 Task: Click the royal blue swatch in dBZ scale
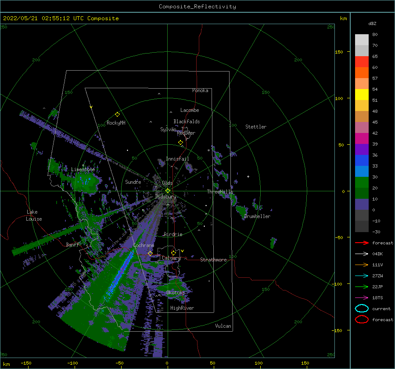click(362, 161)
